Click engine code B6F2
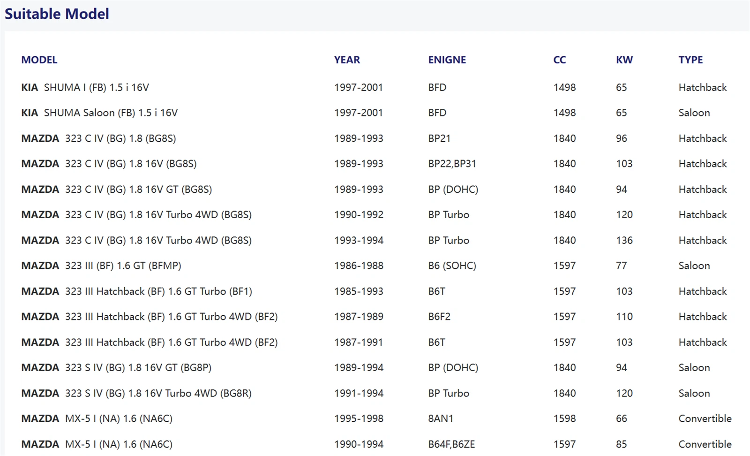 point(439,317)
